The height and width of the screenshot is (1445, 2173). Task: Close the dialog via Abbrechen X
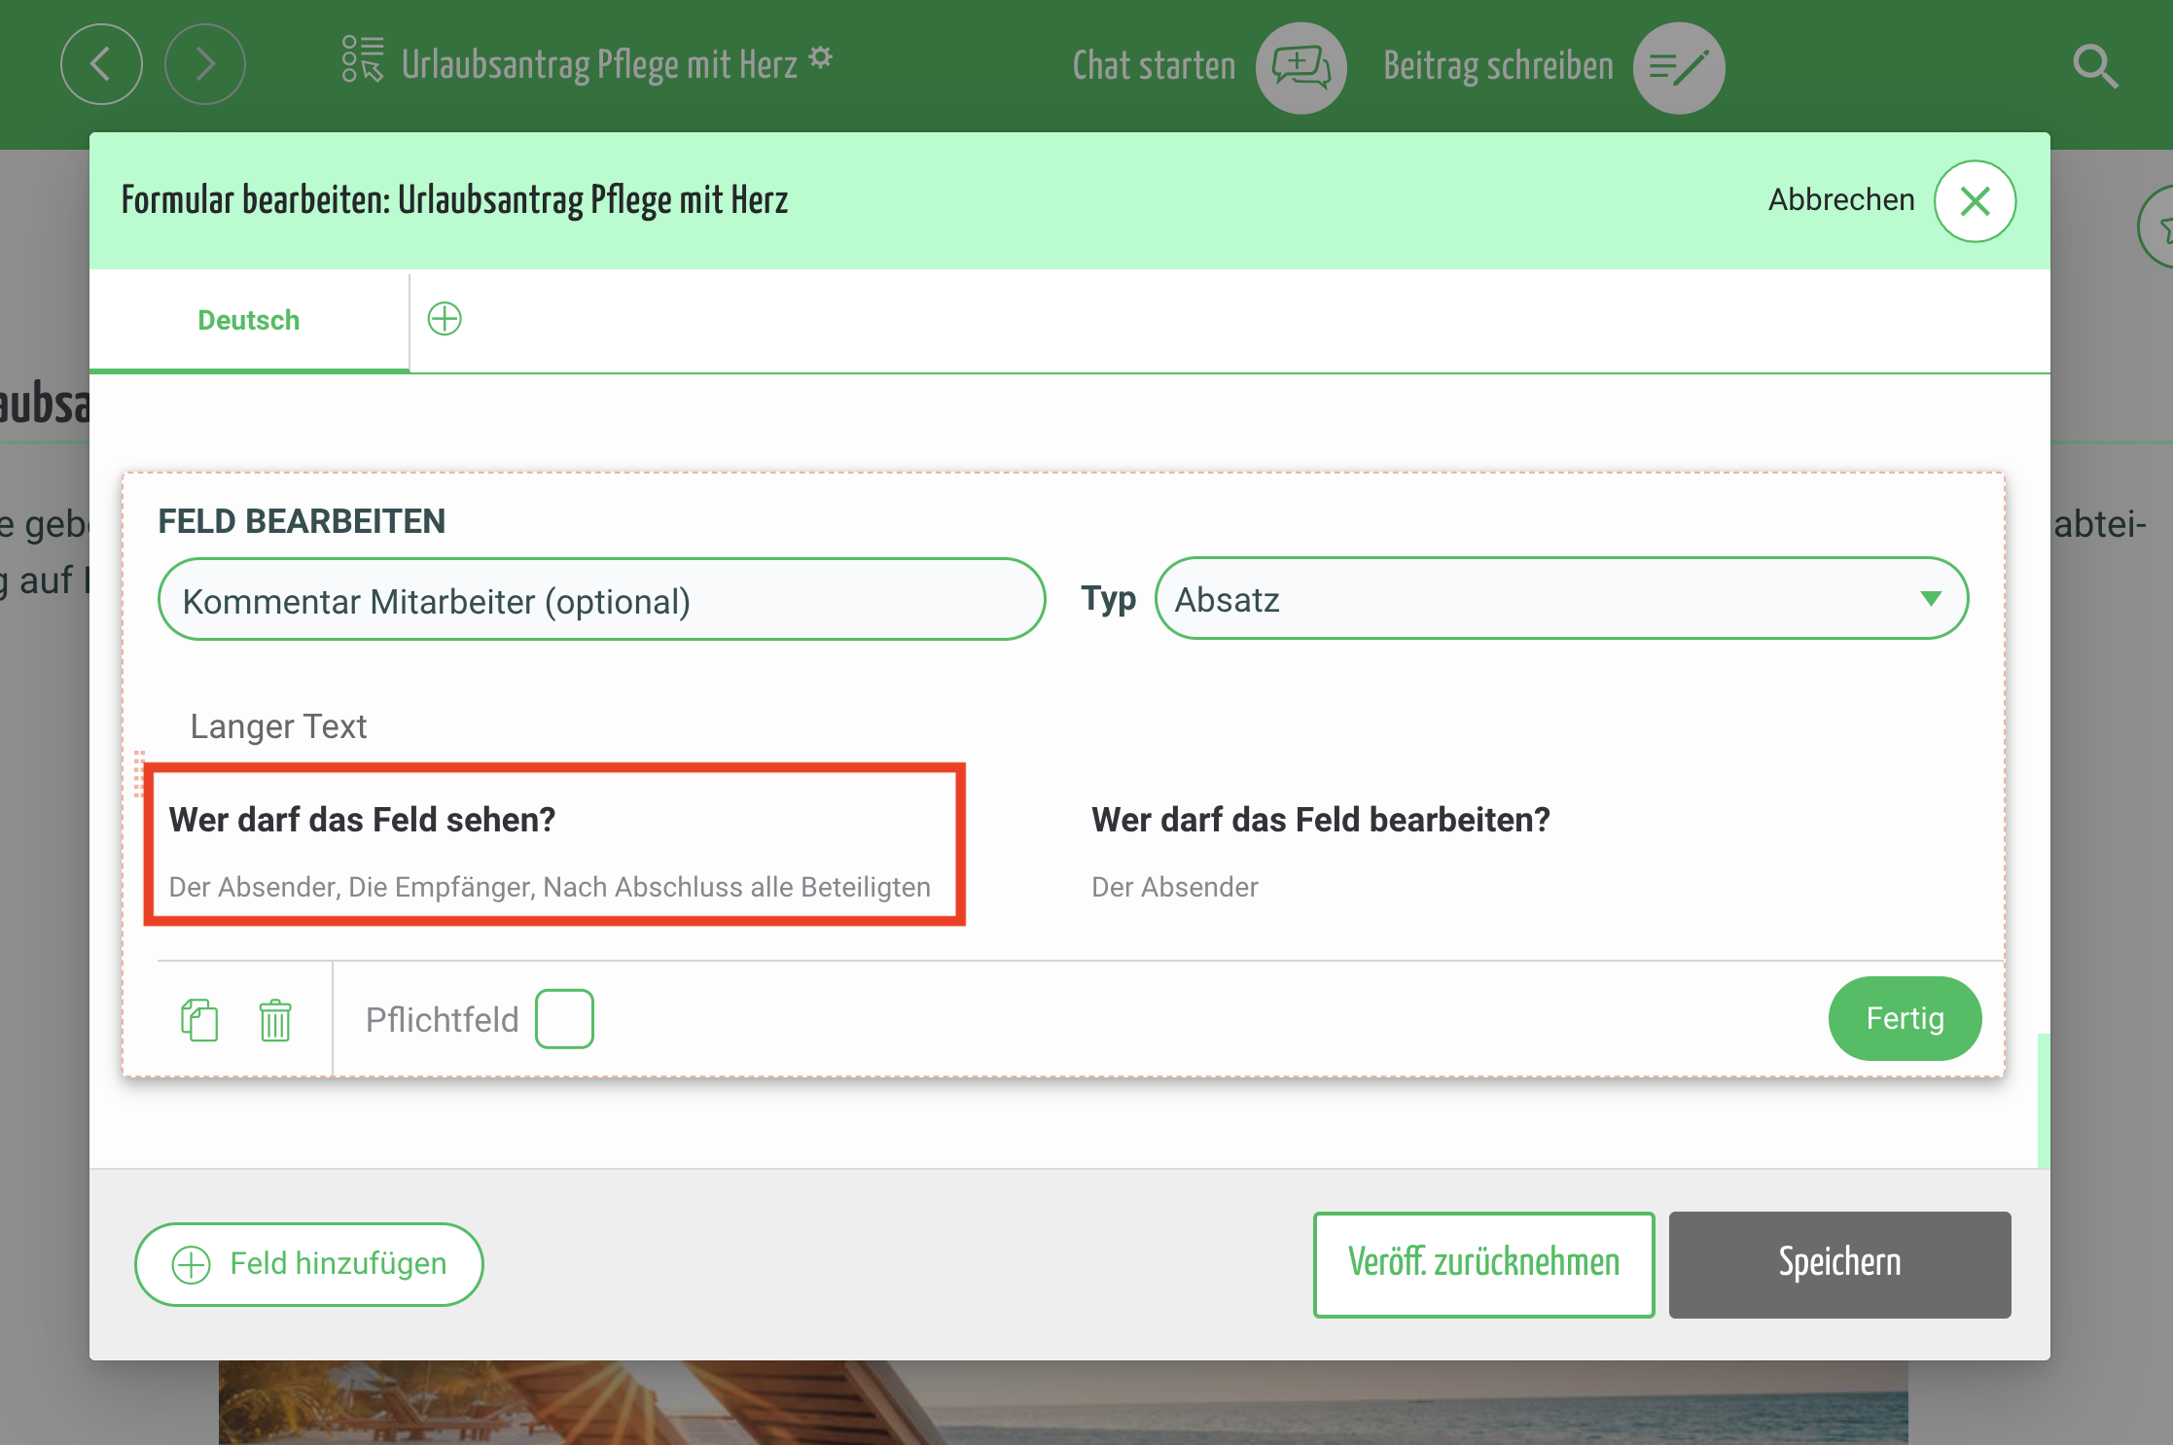click(1974, 201)
